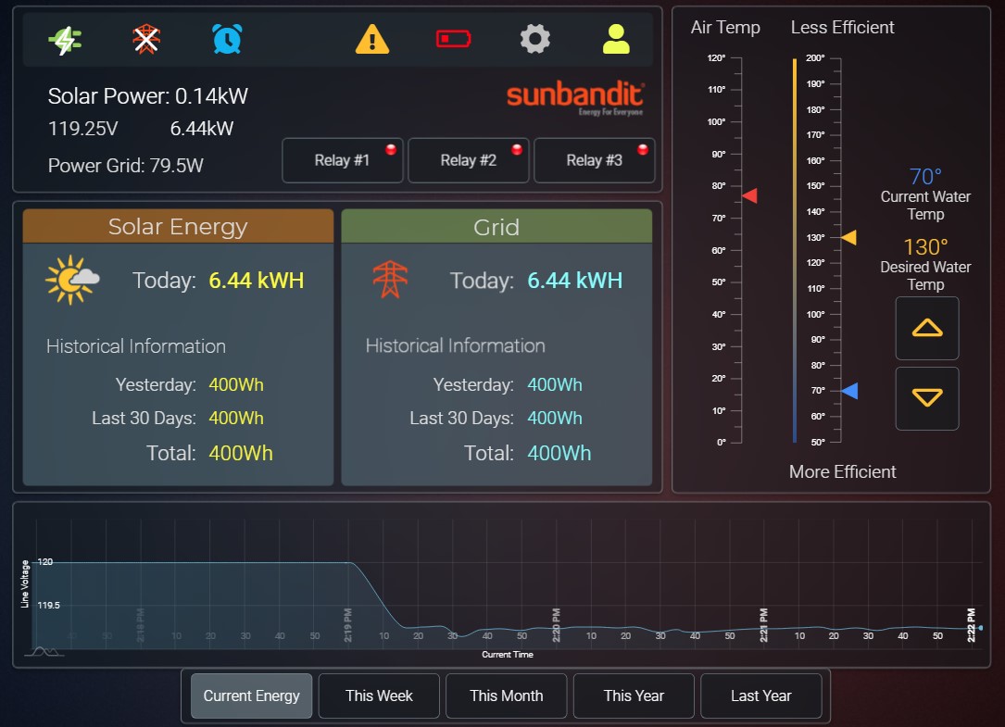Screen dimensions: 1005x727
Task: Decrease desired water temp with down arrow
Action: [927, 398]
